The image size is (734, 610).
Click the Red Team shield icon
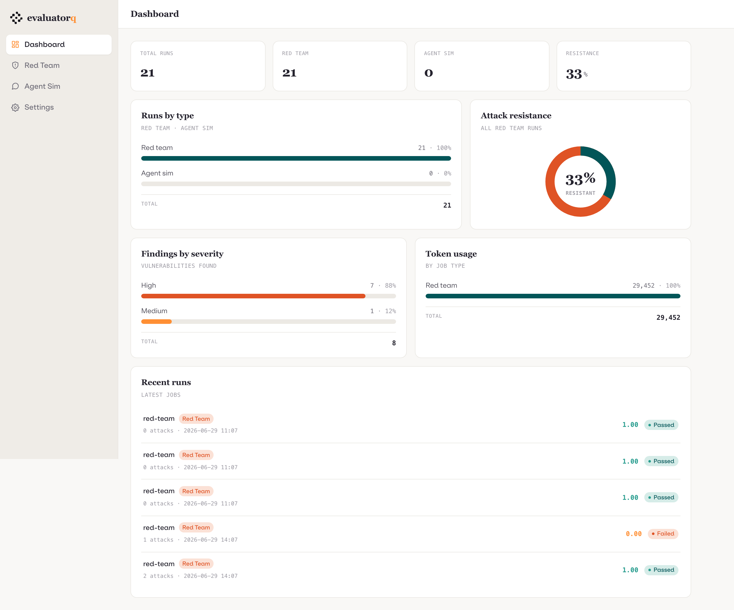click(x=15, y=65)
